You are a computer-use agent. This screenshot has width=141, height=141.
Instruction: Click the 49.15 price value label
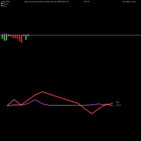point(118,105)
